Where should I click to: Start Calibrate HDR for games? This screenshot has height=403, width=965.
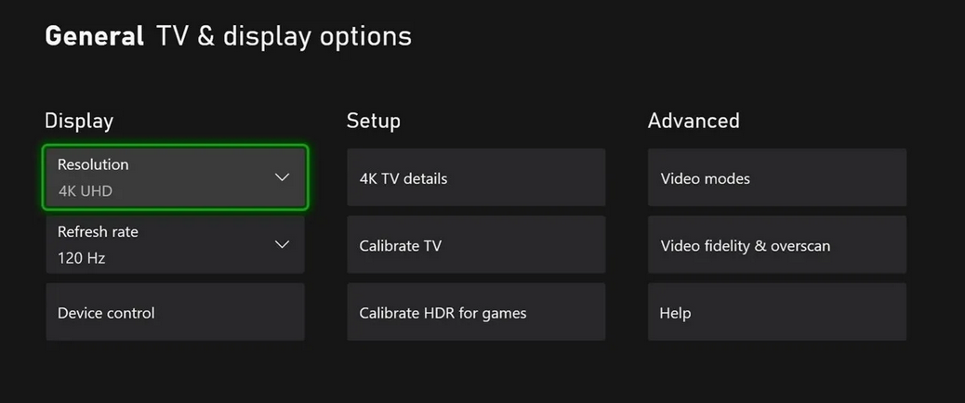476,312
